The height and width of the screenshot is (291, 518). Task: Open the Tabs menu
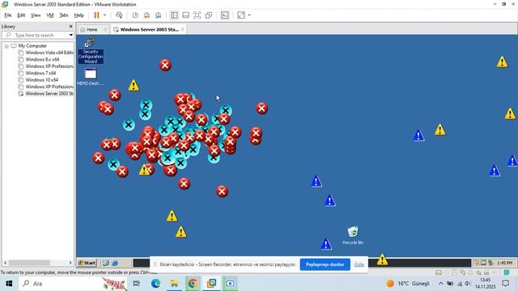point(64,15)
